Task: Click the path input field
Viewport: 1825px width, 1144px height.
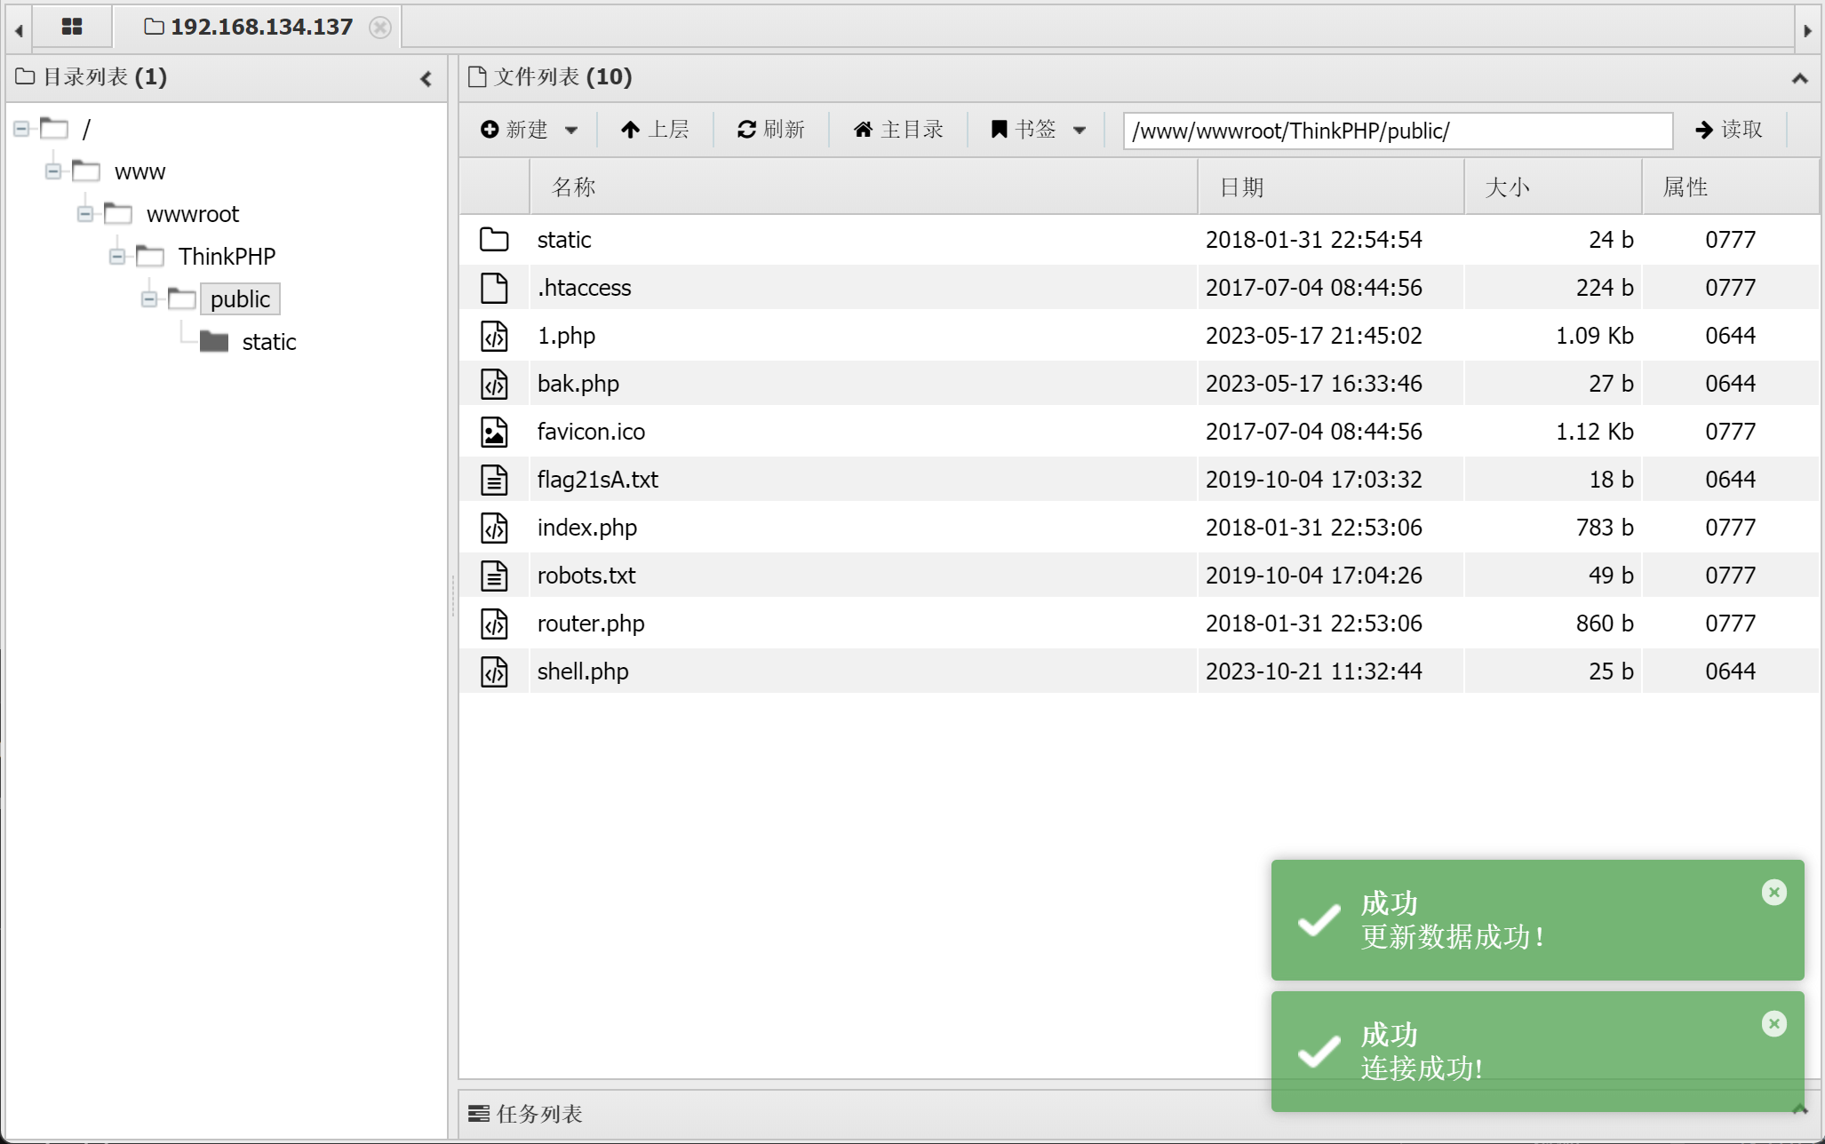Action: [x=1397, y=131]
